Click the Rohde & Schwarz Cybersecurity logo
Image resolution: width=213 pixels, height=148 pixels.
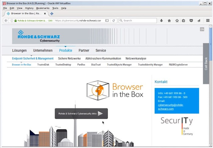coord(39,36)
